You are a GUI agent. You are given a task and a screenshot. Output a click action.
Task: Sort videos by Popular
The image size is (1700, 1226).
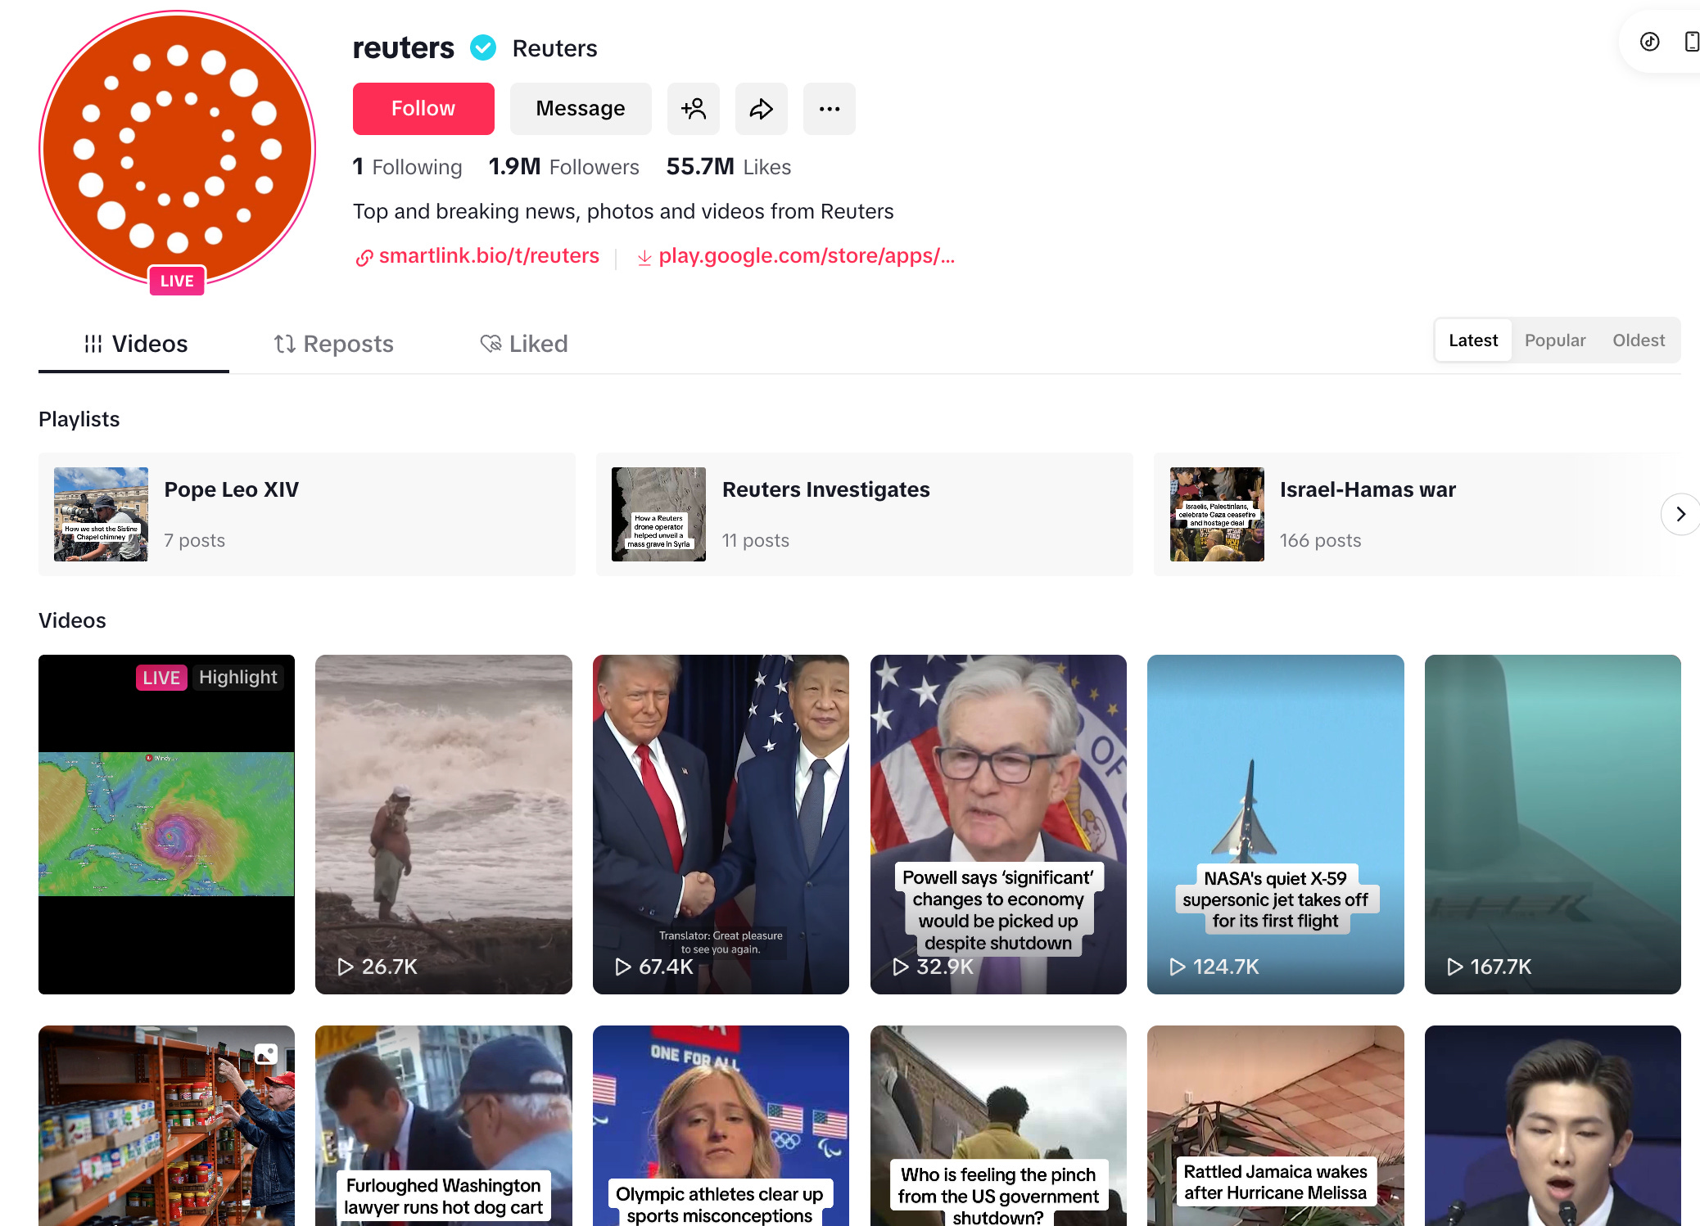click(1554, 340)
